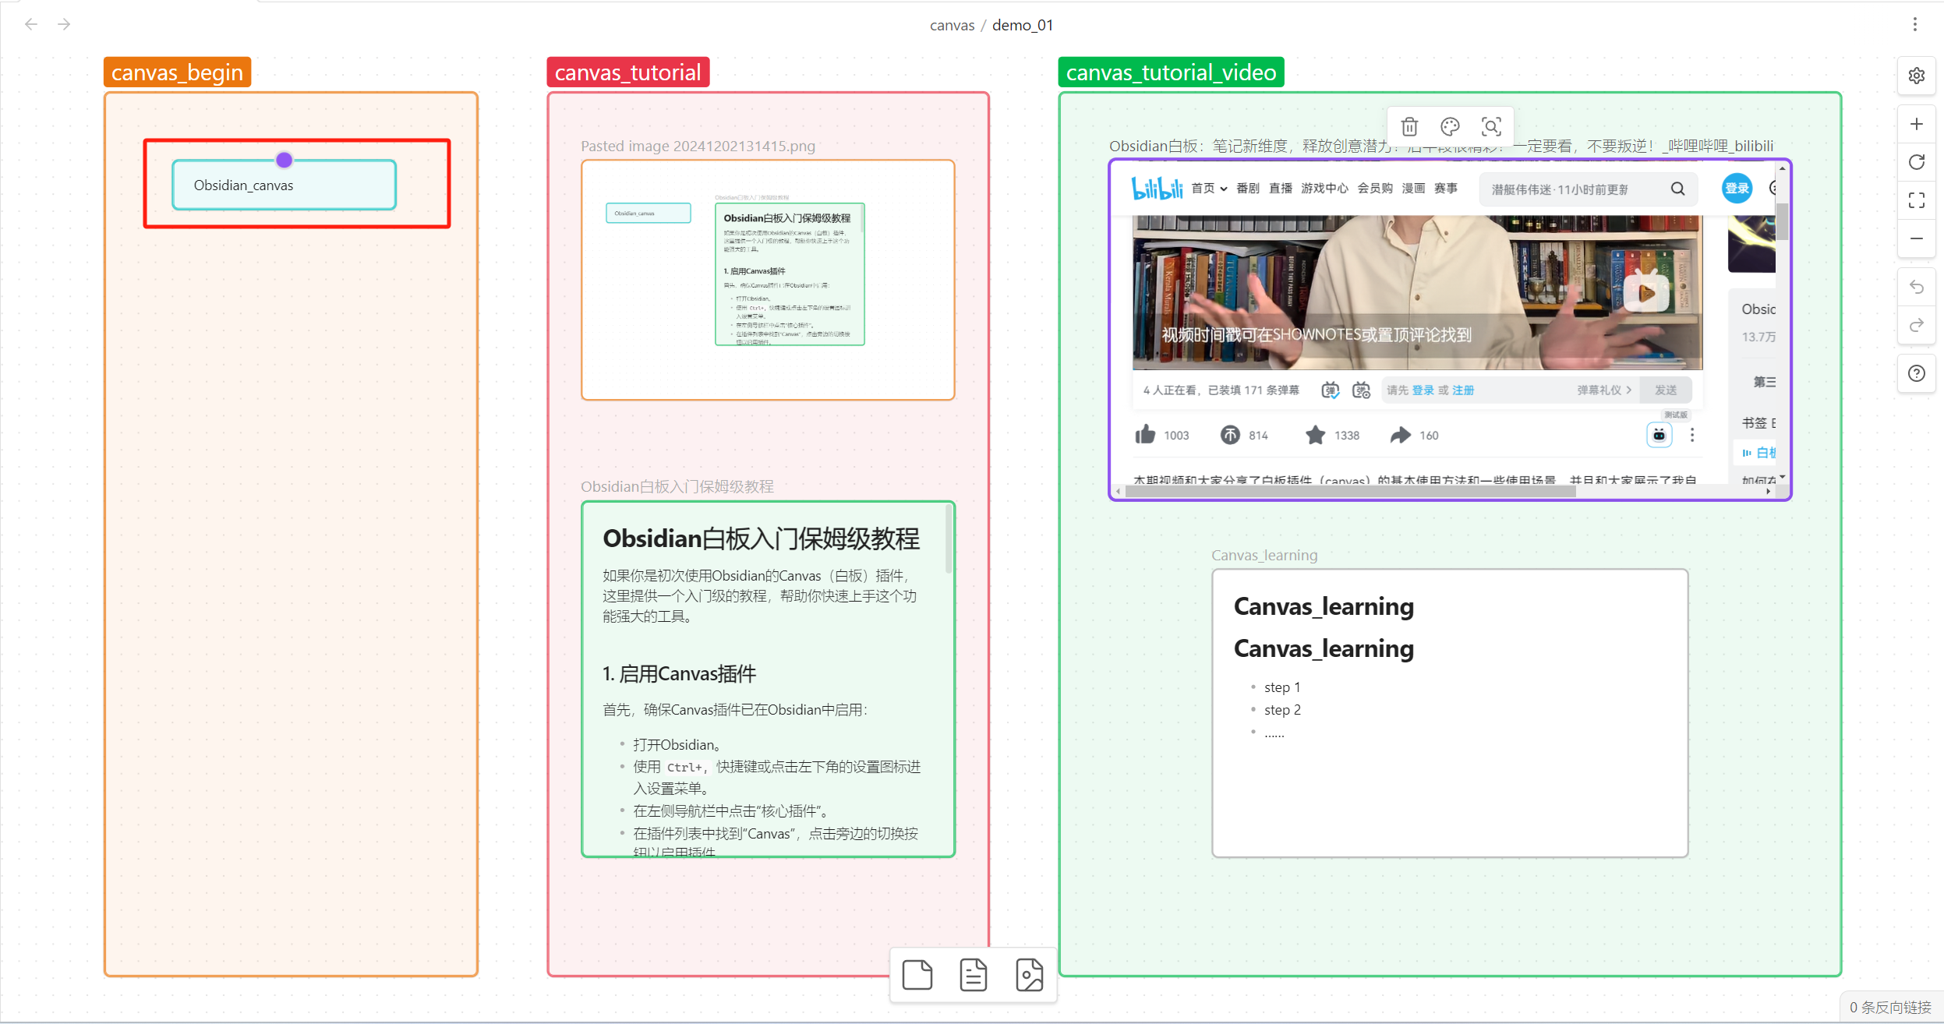Image resolution: width=1944 pixels, height=1024 pixels.
Task: Add media from vault icon
Action: click(1029, 975)
